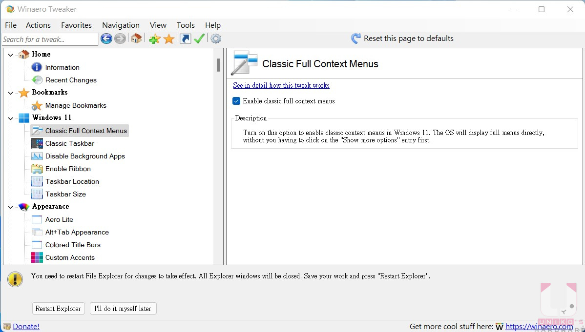
Task: Click the green checkmark toolbar icon
Action: pyautogui.click(x=199, y=39)
